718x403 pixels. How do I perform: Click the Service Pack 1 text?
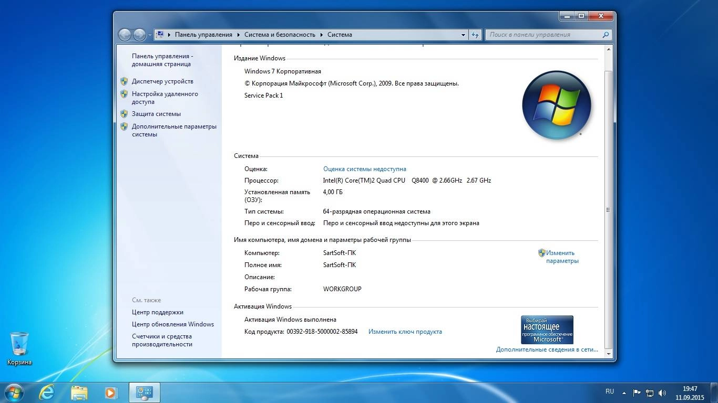tap(263, 96)
